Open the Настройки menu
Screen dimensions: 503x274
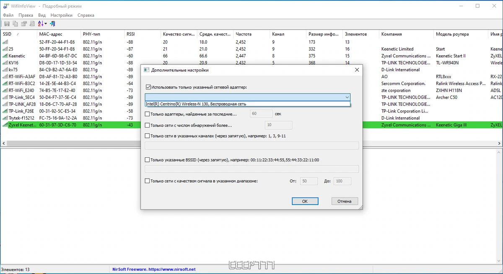(61, 15)
